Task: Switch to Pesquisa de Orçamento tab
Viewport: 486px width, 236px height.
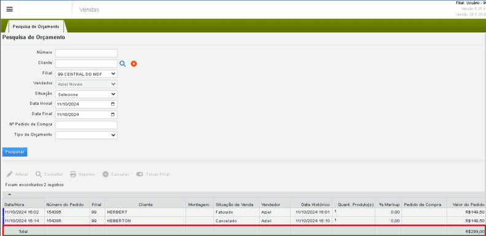Action: point(36,26)
